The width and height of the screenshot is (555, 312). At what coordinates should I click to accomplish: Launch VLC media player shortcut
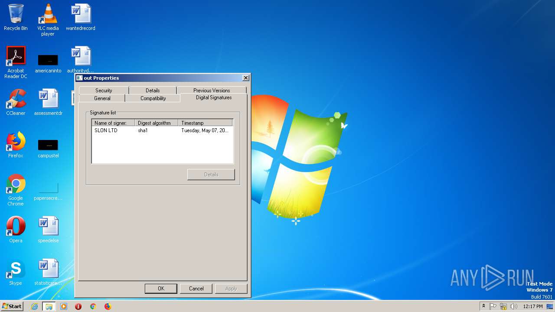[x=48, y=19]
